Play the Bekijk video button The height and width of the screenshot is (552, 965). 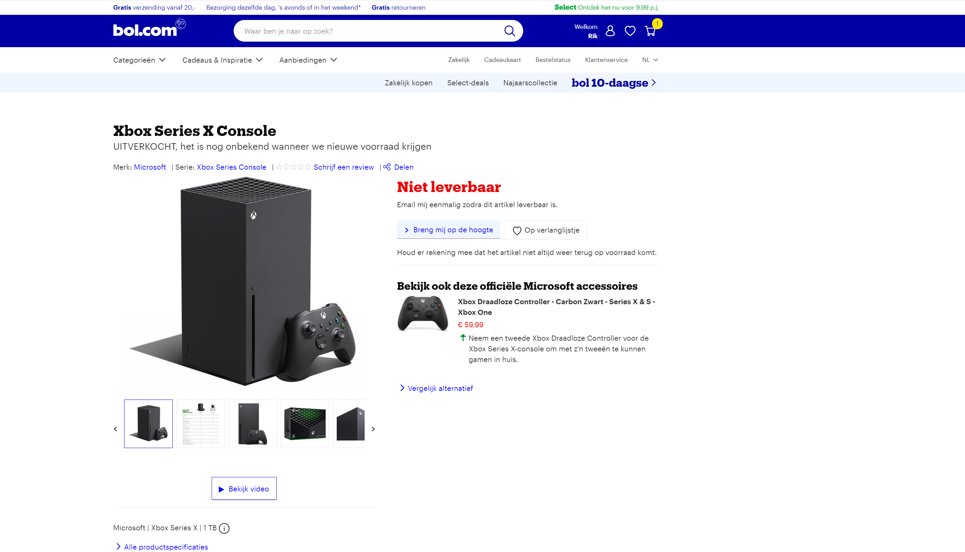pyautogui.click(x=244, y=488)
